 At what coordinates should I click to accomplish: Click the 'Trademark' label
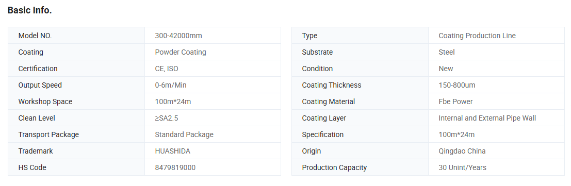click(36, 151)
